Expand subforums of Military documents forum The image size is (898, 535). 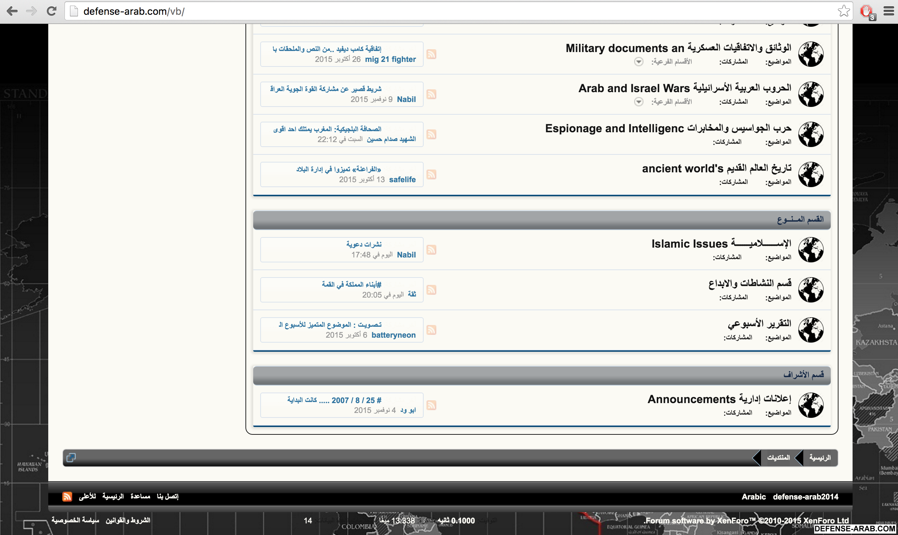click(x=638, y=62)
